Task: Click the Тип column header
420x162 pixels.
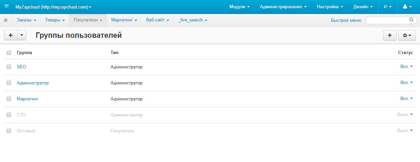Action: 115,53
